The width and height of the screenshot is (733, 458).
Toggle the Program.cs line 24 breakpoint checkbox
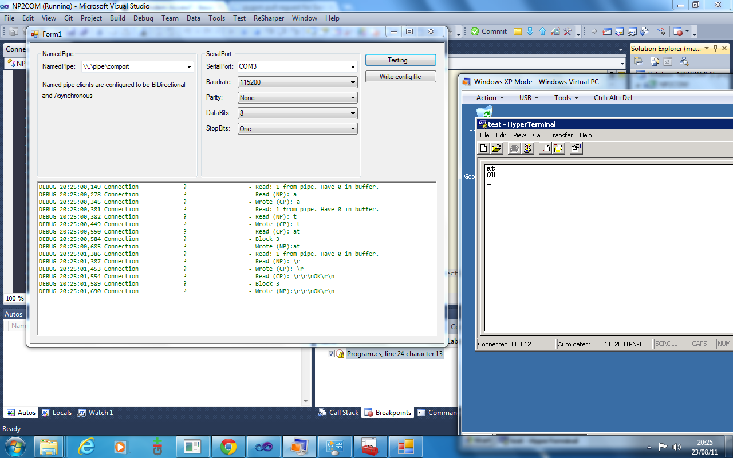pyautogui.click(x=331, y=354)
